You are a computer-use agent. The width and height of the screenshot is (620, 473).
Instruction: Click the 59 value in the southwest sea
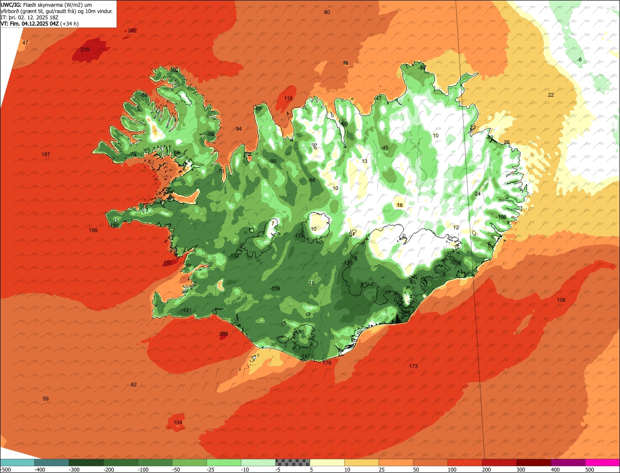click(46, 399)
